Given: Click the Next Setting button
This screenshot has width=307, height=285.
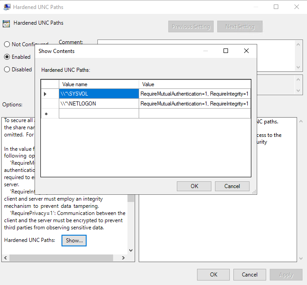Looking at the screenshot, I should click(x=240, y=26).
